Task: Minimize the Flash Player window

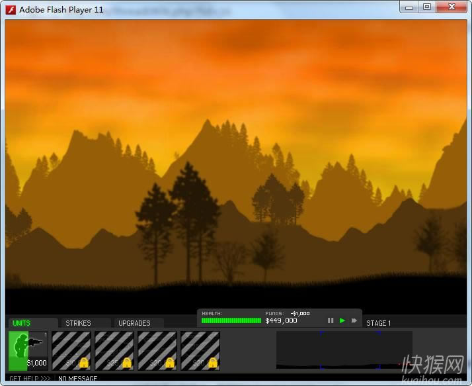Action: tap(410, 7)
